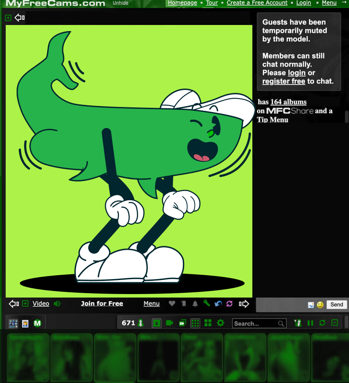Toggle the pause button in model list bar
The height and width of the screenshot is (383, 349).
click(x=311, y=323)
